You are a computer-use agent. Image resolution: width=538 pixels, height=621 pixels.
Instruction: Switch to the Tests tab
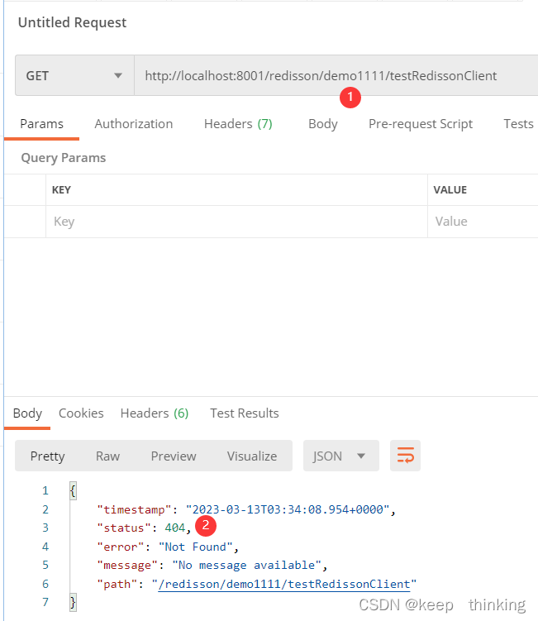click(518, 124)
